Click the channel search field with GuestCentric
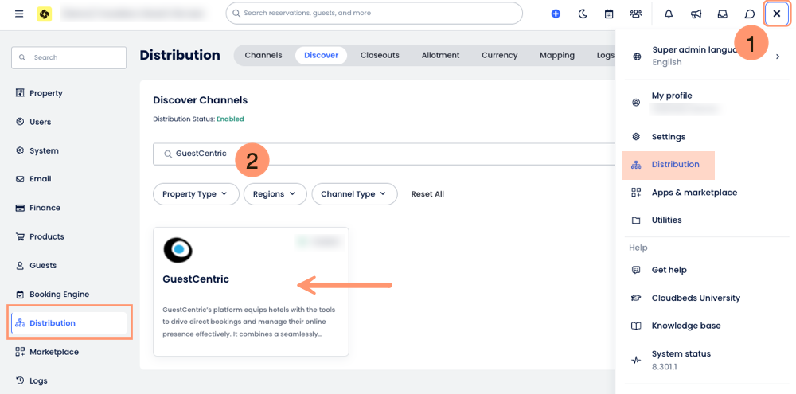The image size is (796, 394). click(x=382, y=154)
